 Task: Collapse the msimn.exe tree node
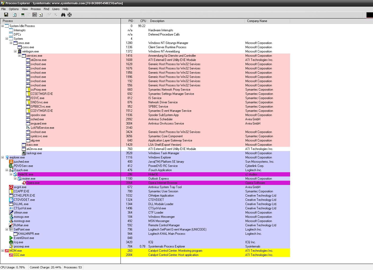(15, 179)
